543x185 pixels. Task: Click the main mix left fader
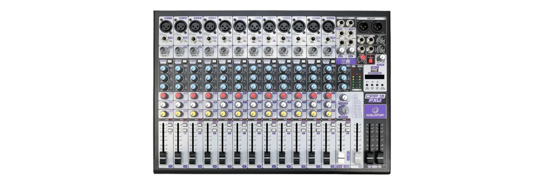(370, 158)
